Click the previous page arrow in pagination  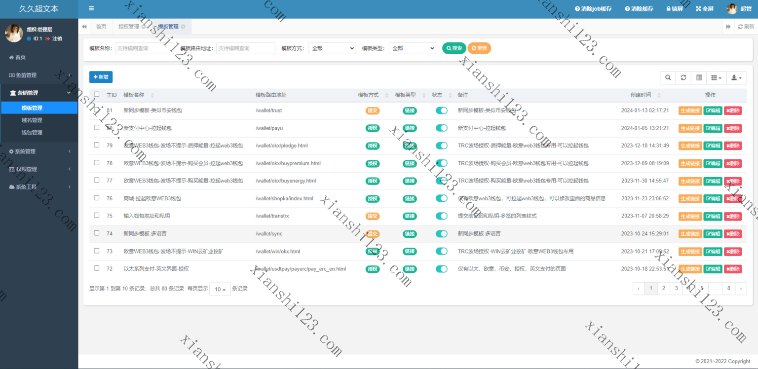tap(639, 289)
